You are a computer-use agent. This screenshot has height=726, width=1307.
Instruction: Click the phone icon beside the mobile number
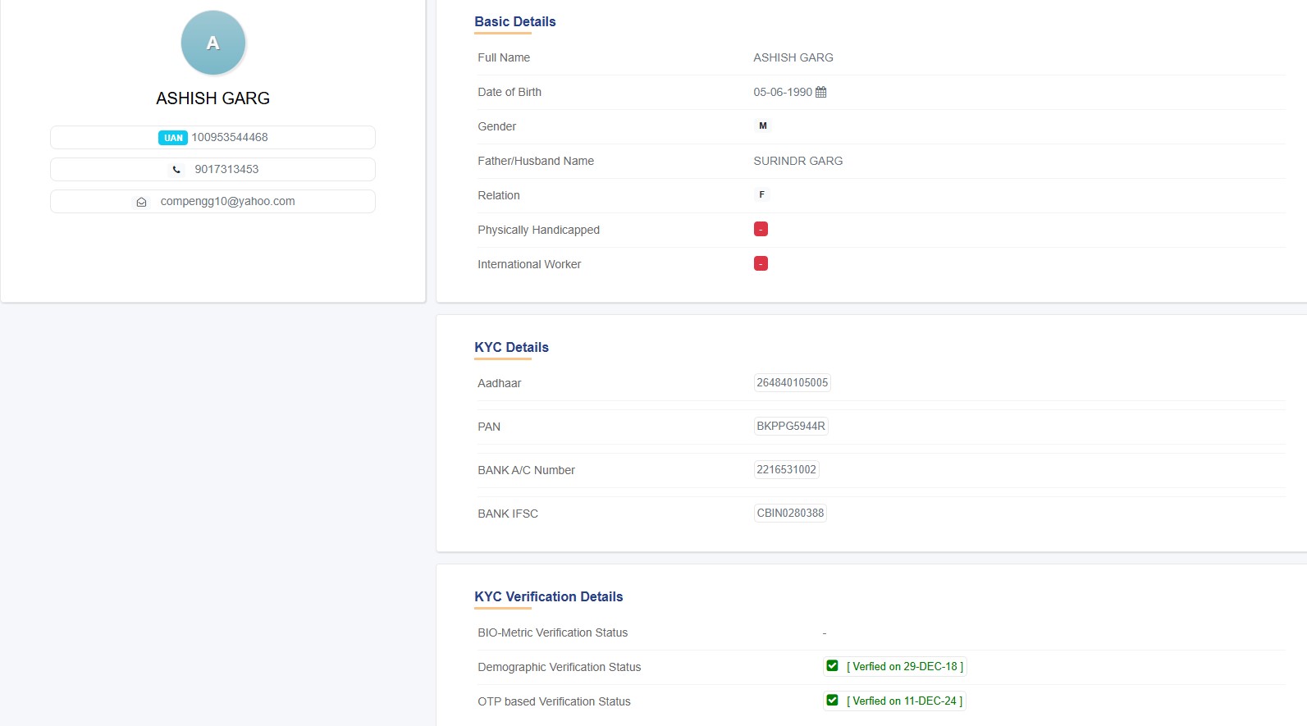176,170
